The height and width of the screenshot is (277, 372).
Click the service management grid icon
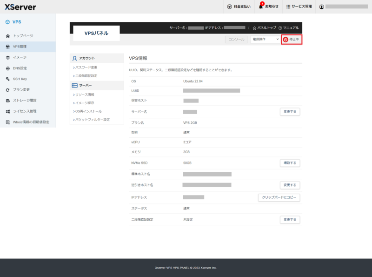tap(288, 7)
